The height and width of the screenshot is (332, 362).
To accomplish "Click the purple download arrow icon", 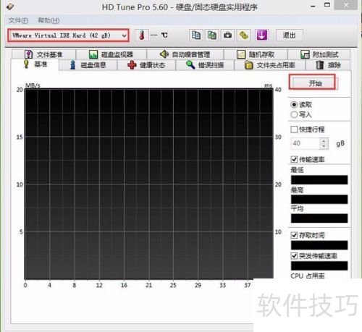I will 262,35.
